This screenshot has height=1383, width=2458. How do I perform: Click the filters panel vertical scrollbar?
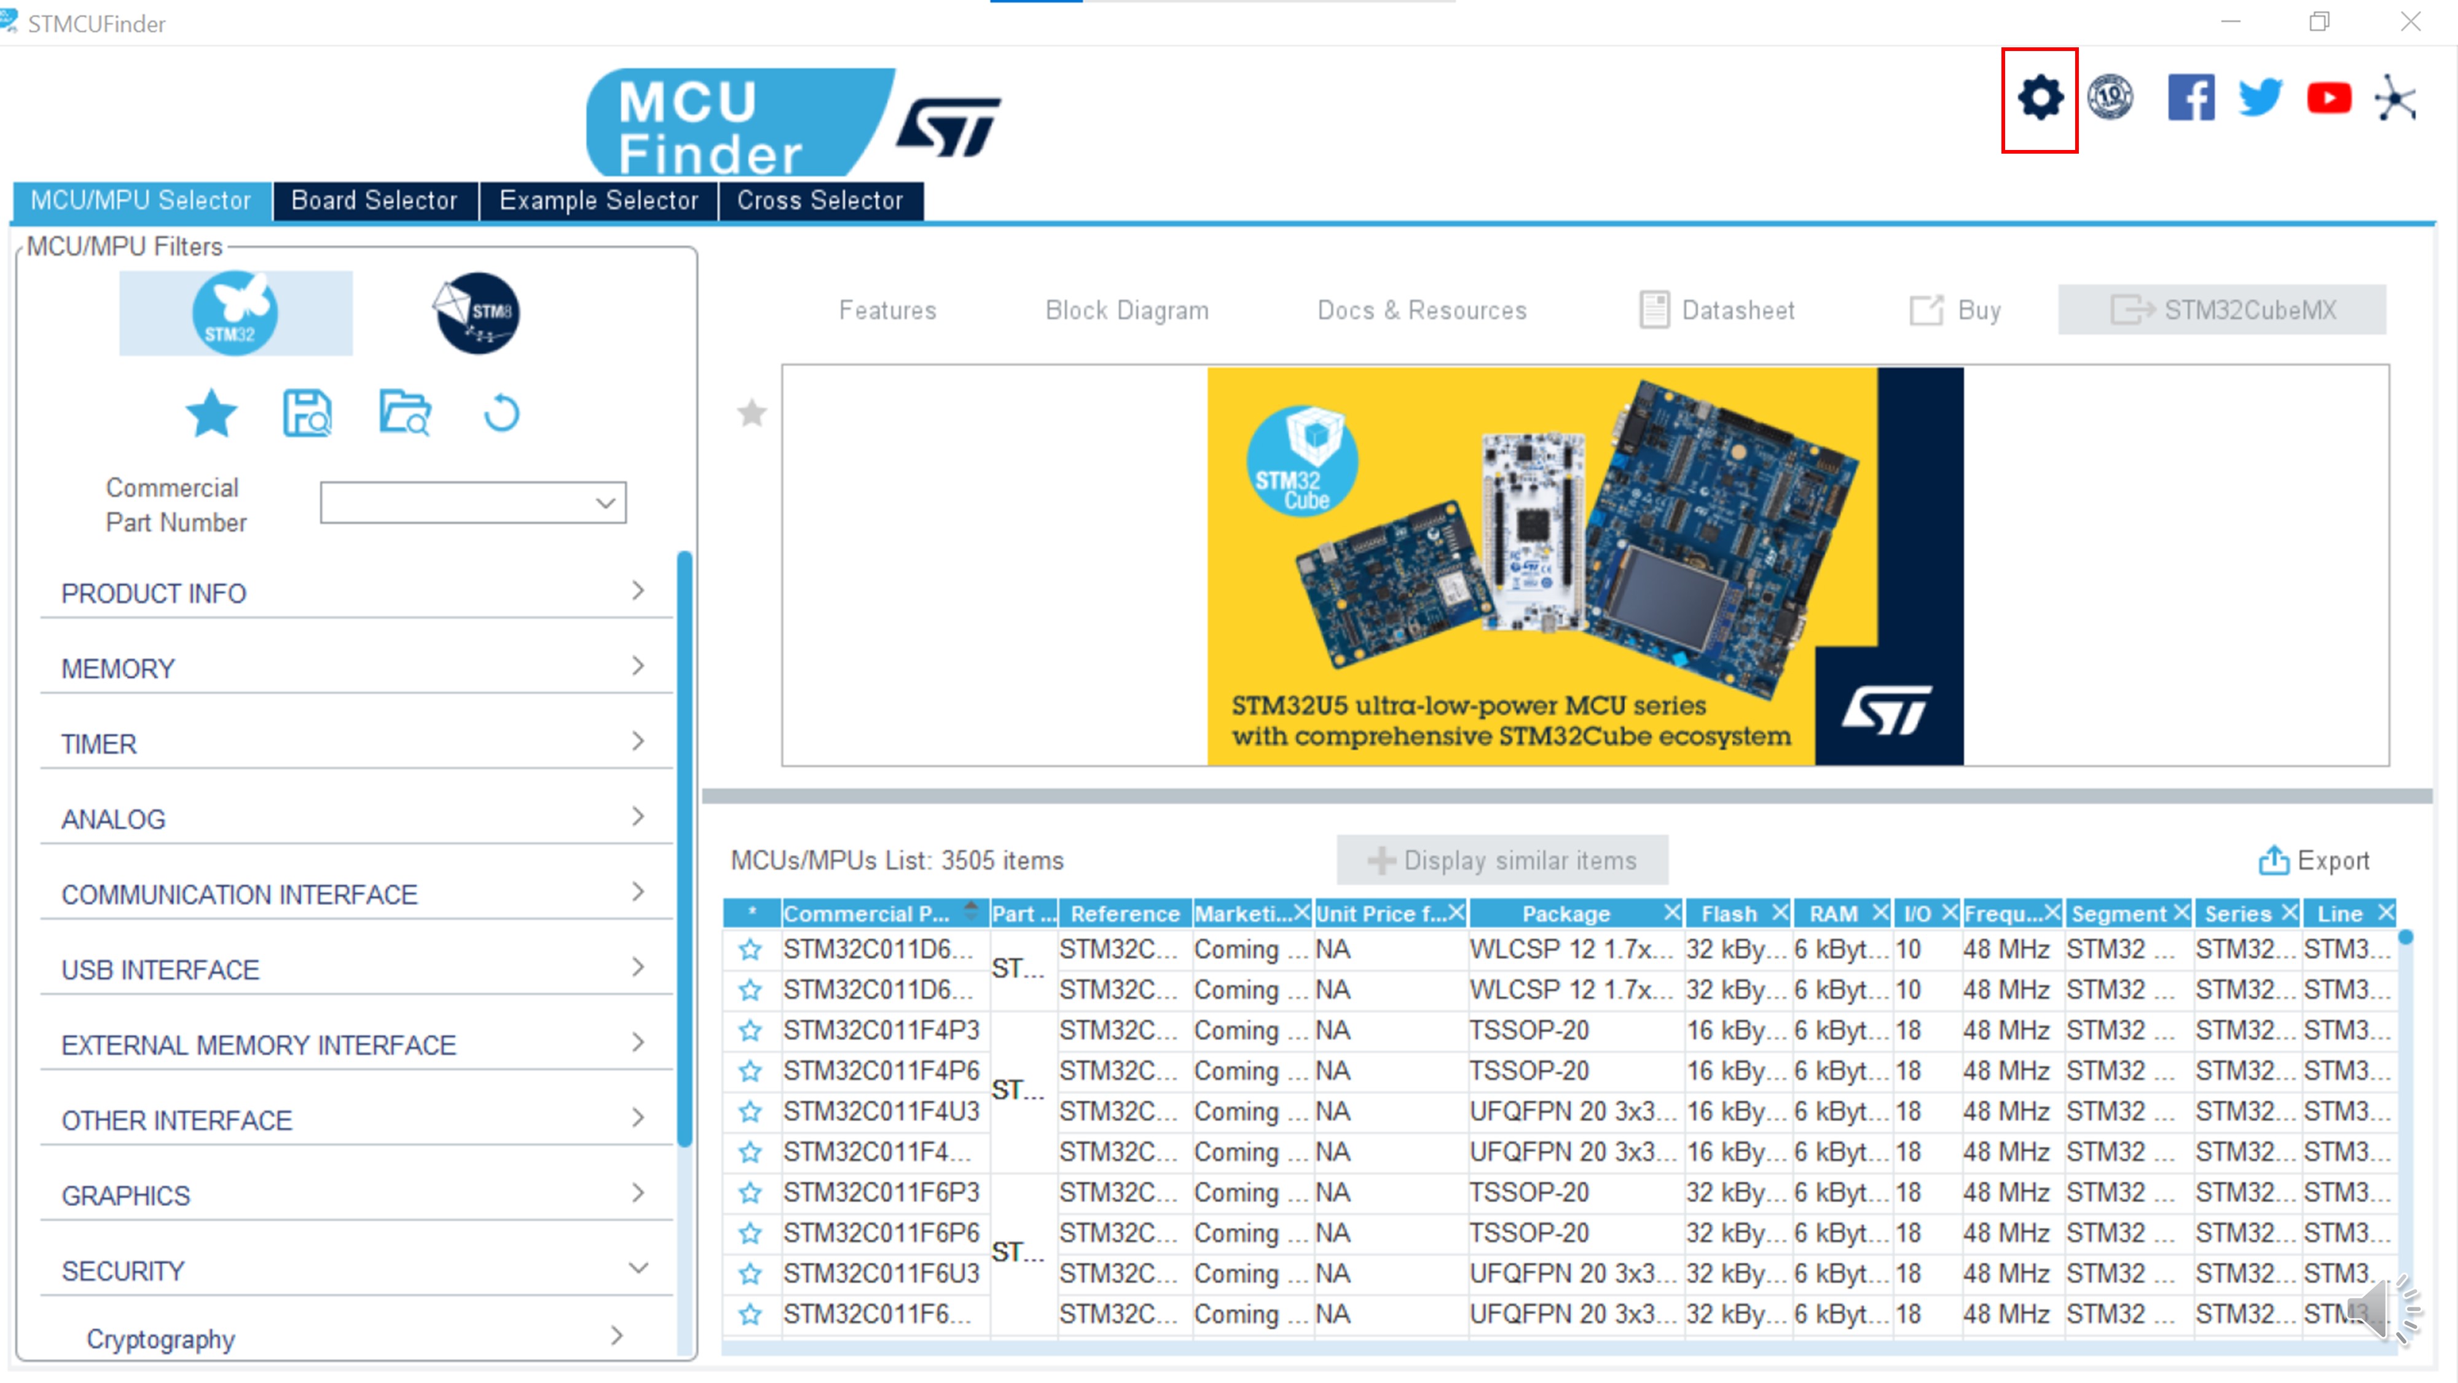(x=684, y=849)
